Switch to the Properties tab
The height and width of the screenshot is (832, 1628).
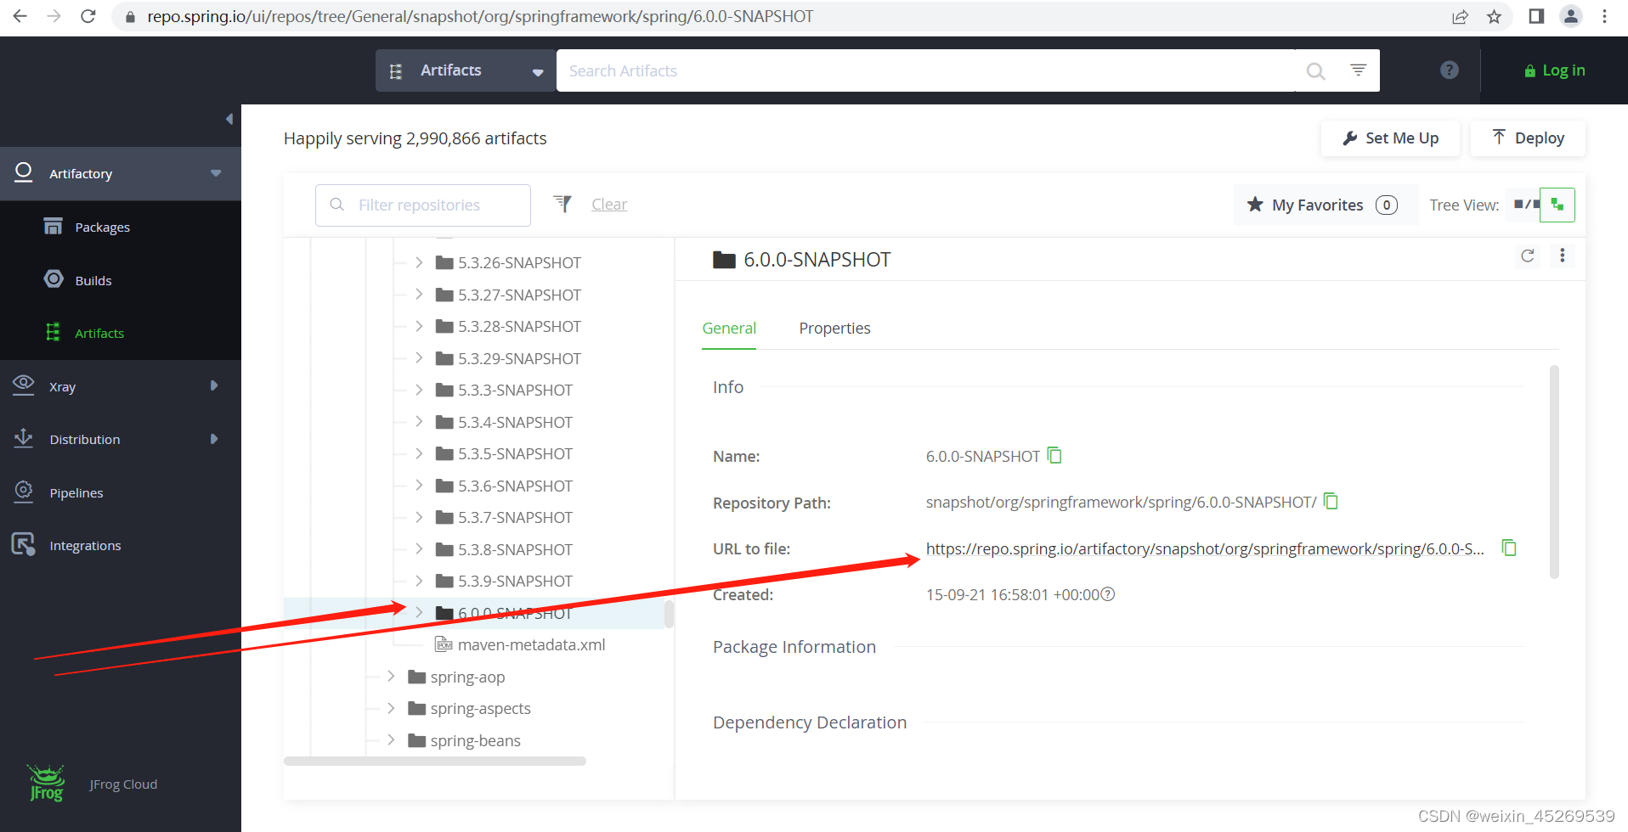point(834,329)
